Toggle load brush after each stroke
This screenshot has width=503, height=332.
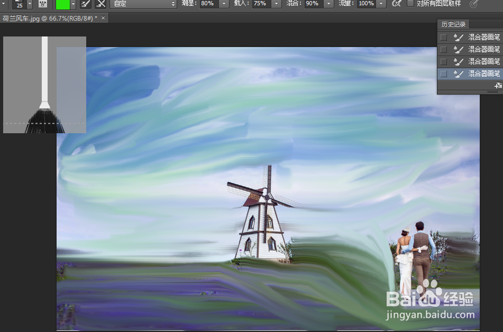pyautogui.click(x=85, y=4)
